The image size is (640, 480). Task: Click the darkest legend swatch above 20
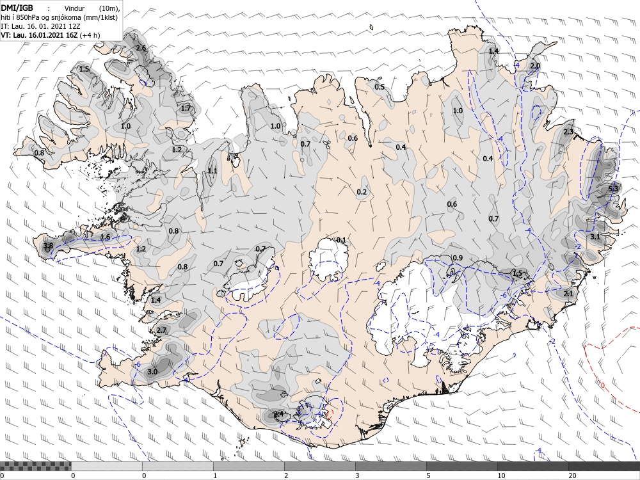(x=604, y=466)
